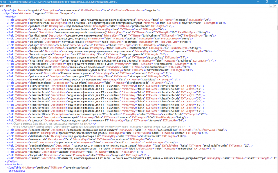Click the Field line XMLName="classifier9code"
Image resolution: width=278 pixels, height=173 pixels.
tap(105, 111)
